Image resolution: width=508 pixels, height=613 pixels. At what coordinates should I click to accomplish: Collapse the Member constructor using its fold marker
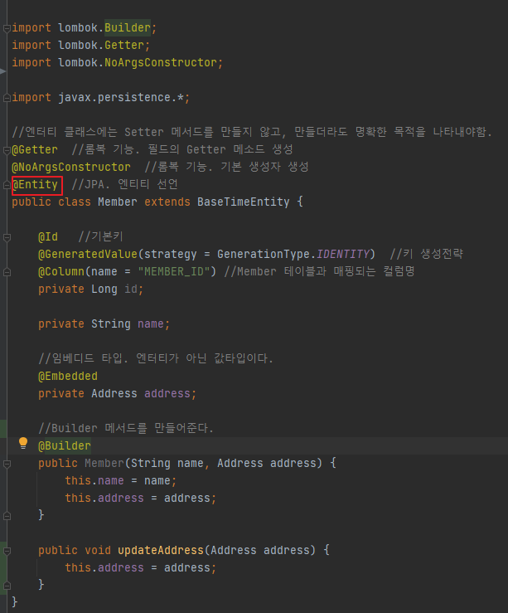pos(7,464)
